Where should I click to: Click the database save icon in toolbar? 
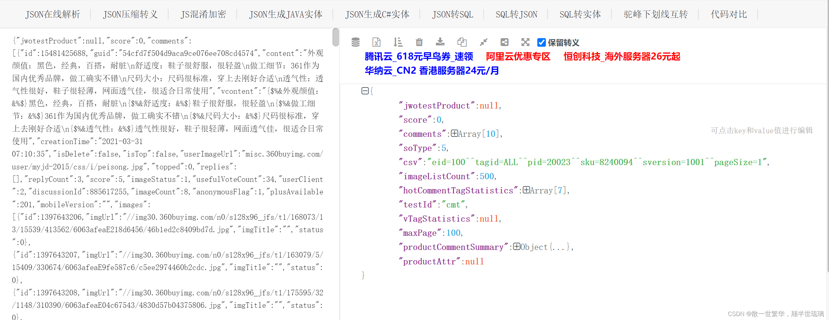tap(356, 42)
